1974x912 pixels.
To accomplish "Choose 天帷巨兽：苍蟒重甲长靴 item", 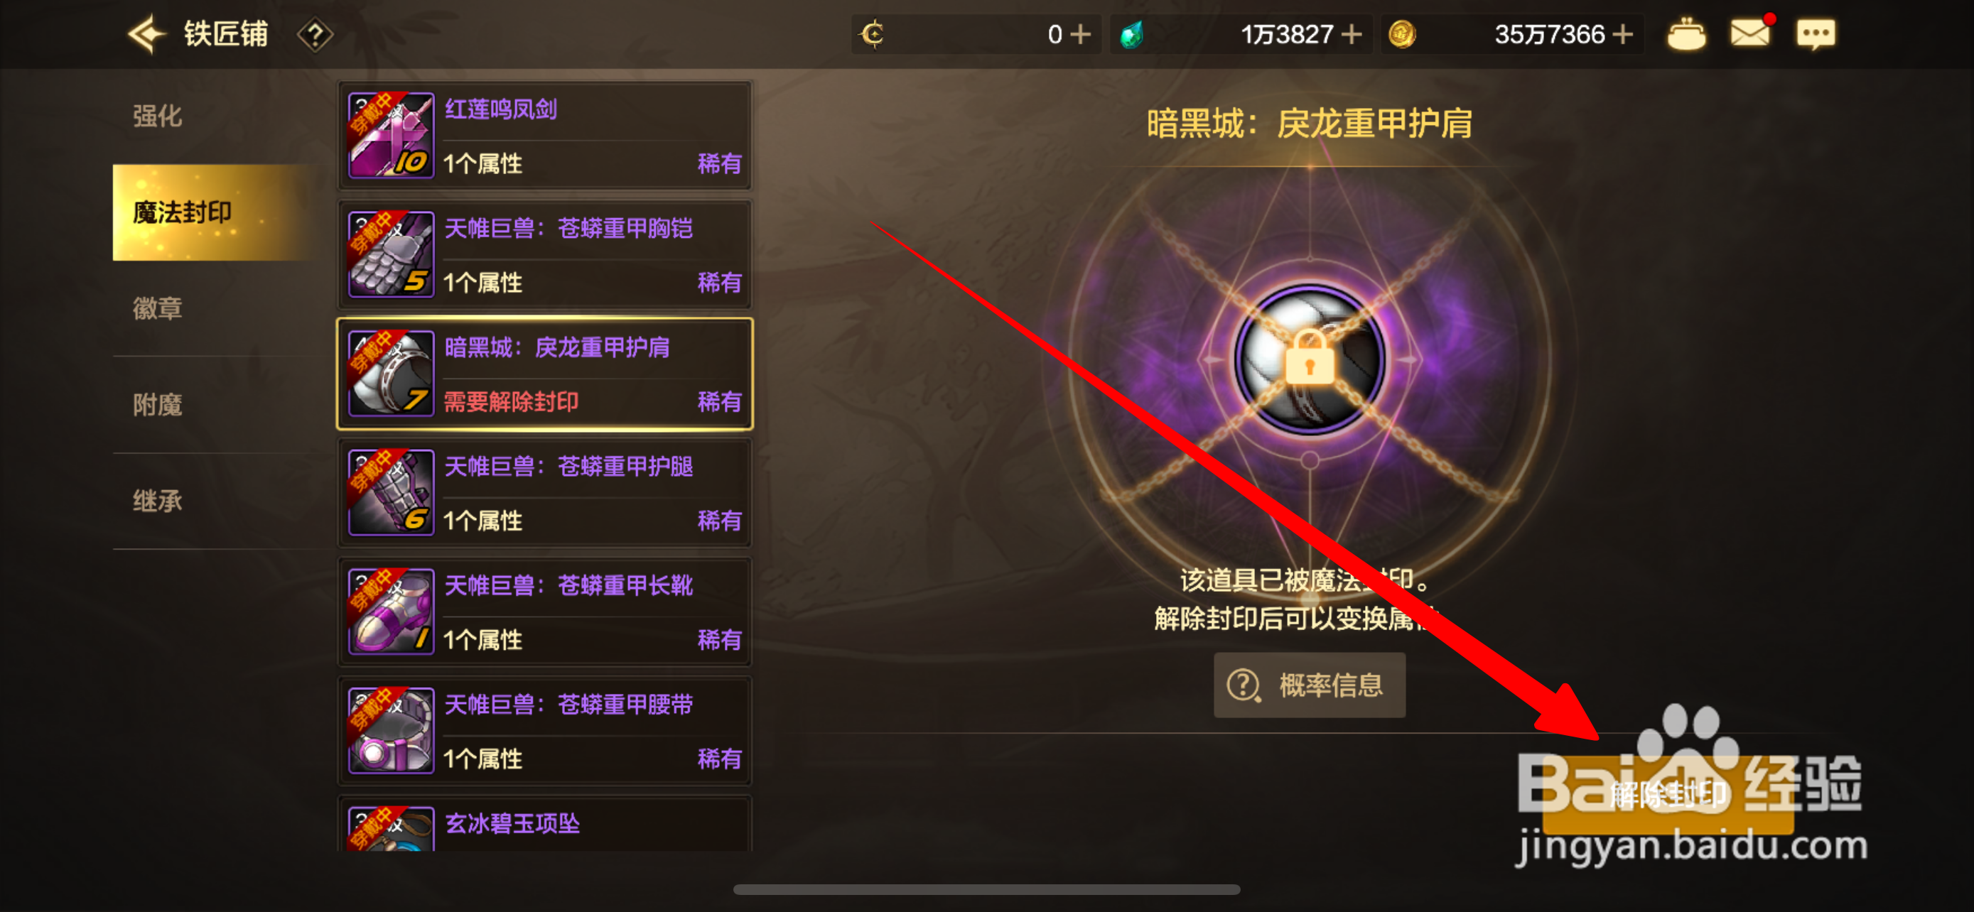I will pyautogui.click(x=545, y=612).
